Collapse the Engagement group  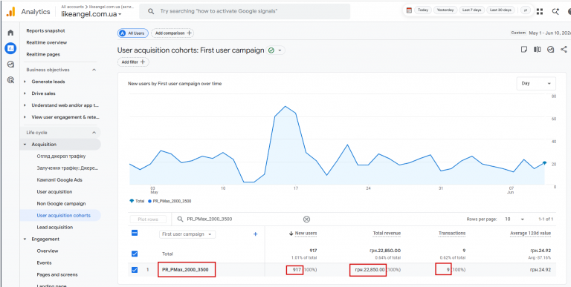[x=25, y=239]
